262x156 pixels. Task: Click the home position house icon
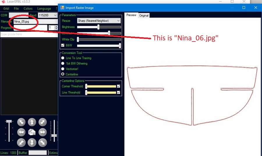click(x=32, y=132)
